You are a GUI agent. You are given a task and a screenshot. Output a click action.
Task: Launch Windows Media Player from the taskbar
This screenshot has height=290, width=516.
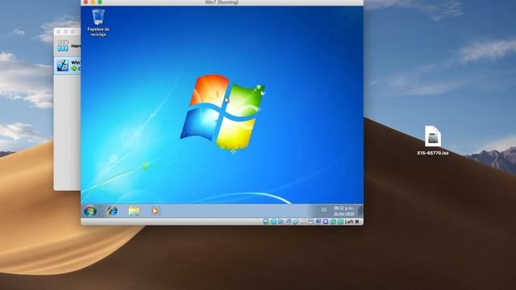[x=156, y=211]
